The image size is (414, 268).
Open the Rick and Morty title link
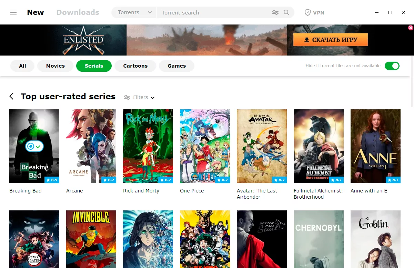[x=141, y=191]
